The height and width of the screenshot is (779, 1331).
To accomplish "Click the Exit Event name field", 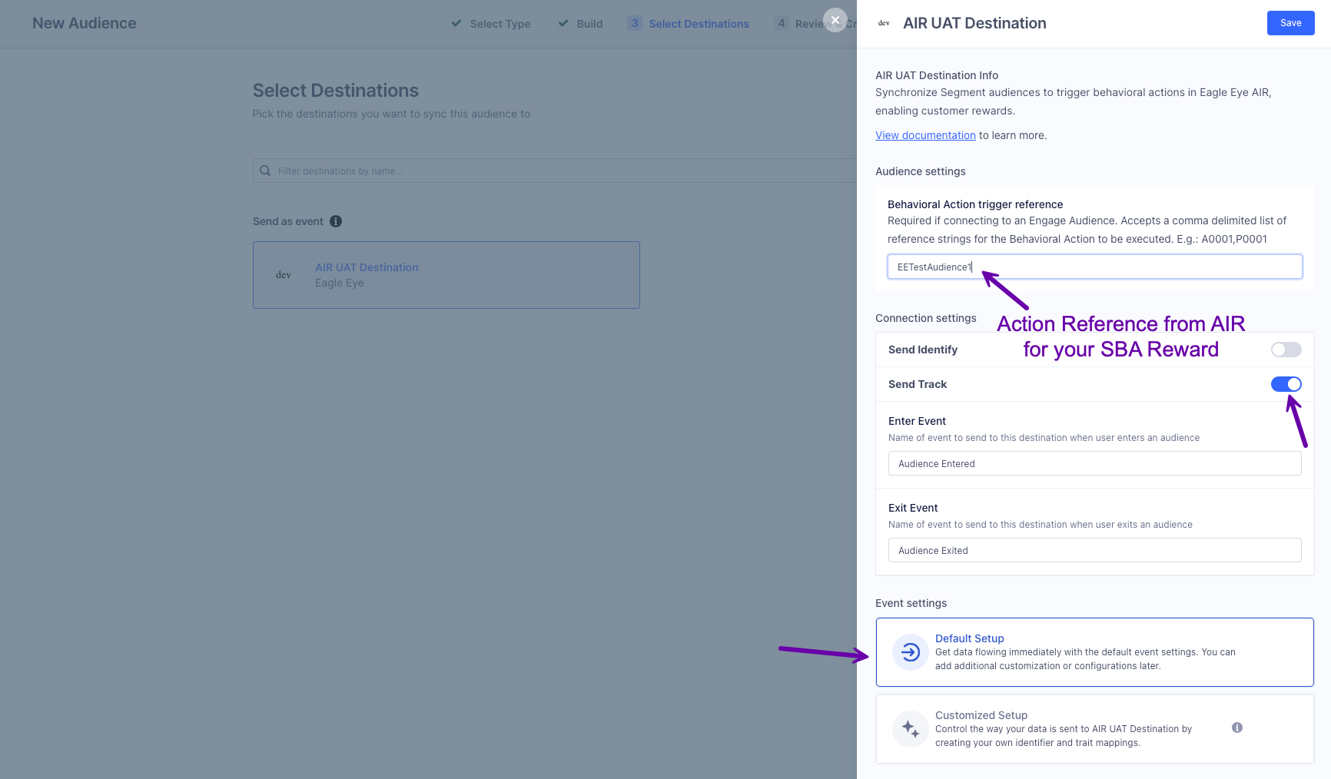I will (1094, 550).
